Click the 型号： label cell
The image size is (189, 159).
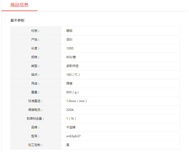36,136
